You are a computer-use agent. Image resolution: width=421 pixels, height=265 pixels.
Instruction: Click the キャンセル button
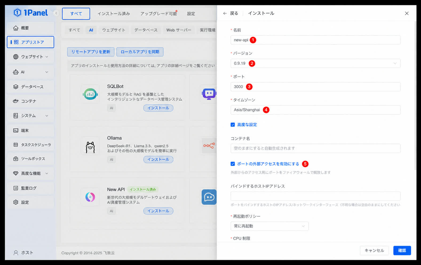(x=374, y=250)
